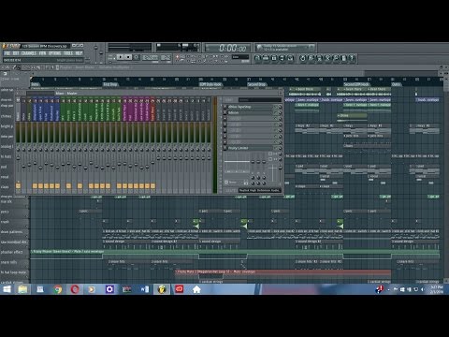Open the purple gear app on the taskbar

(x=109, y=289)
